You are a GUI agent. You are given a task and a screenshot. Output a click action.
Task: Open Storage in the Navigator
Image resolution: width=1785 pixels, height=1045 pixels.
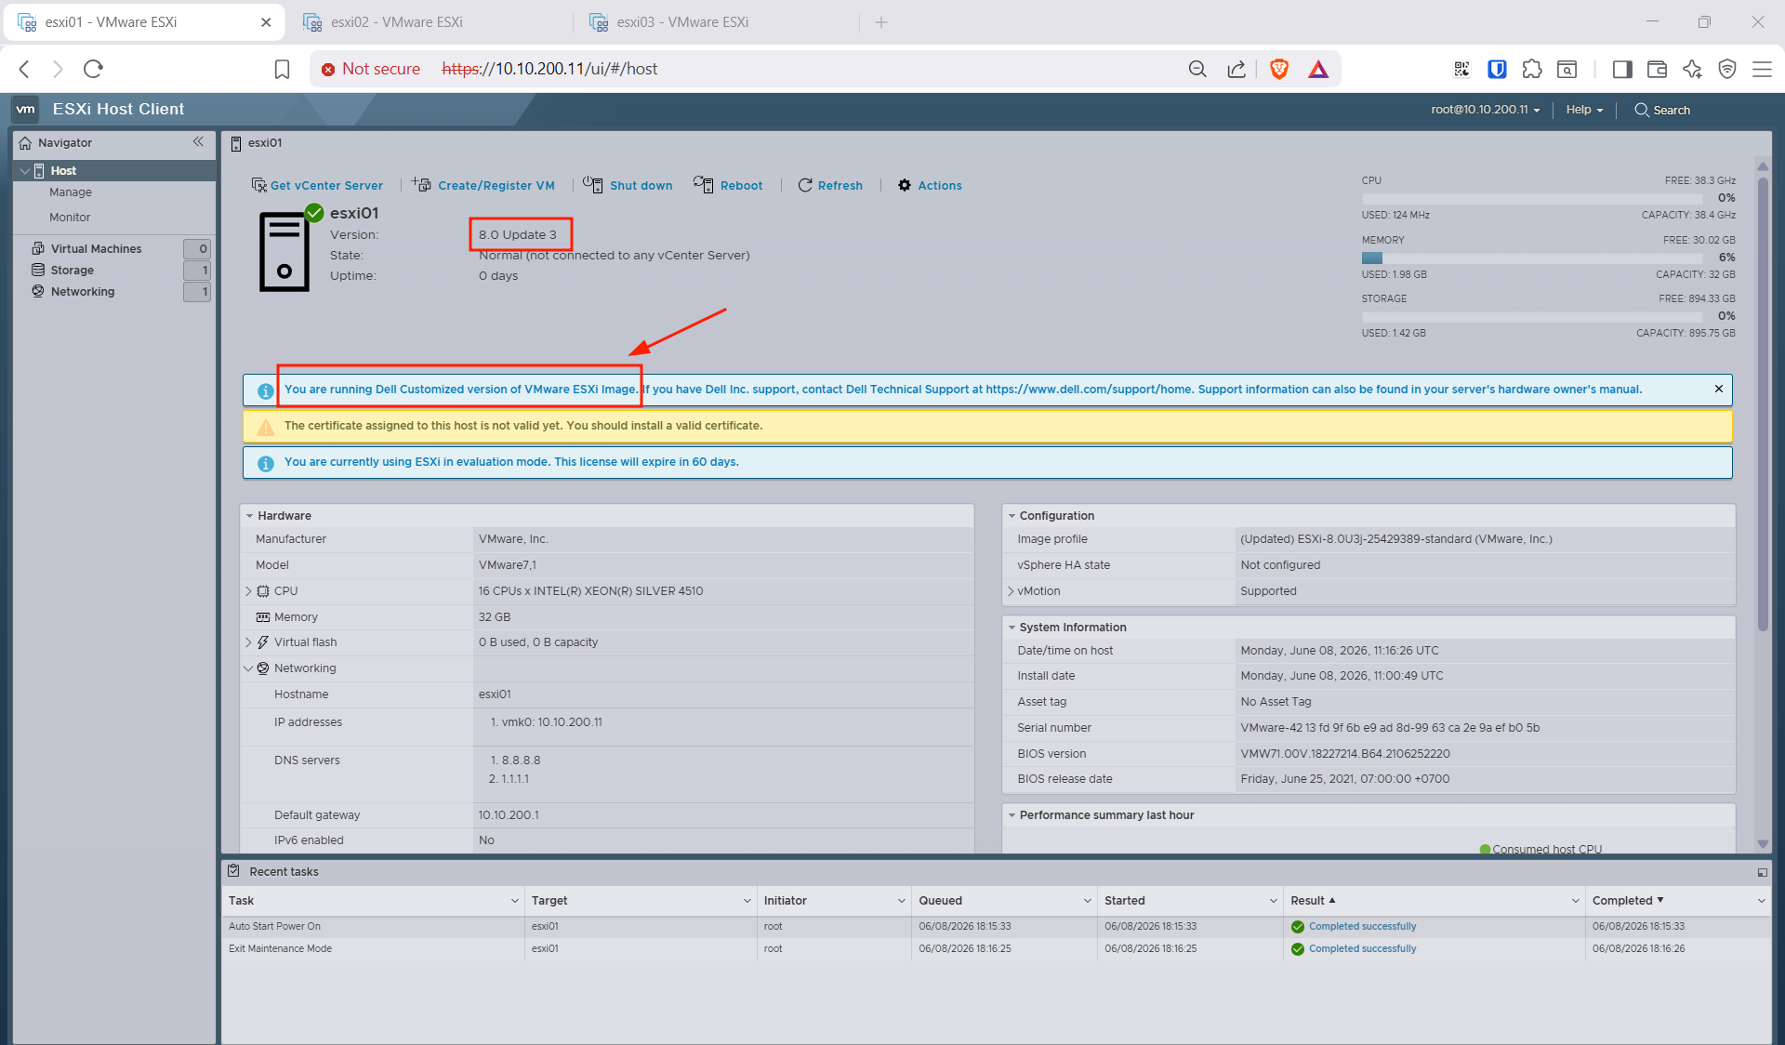(x=73, y=271)
